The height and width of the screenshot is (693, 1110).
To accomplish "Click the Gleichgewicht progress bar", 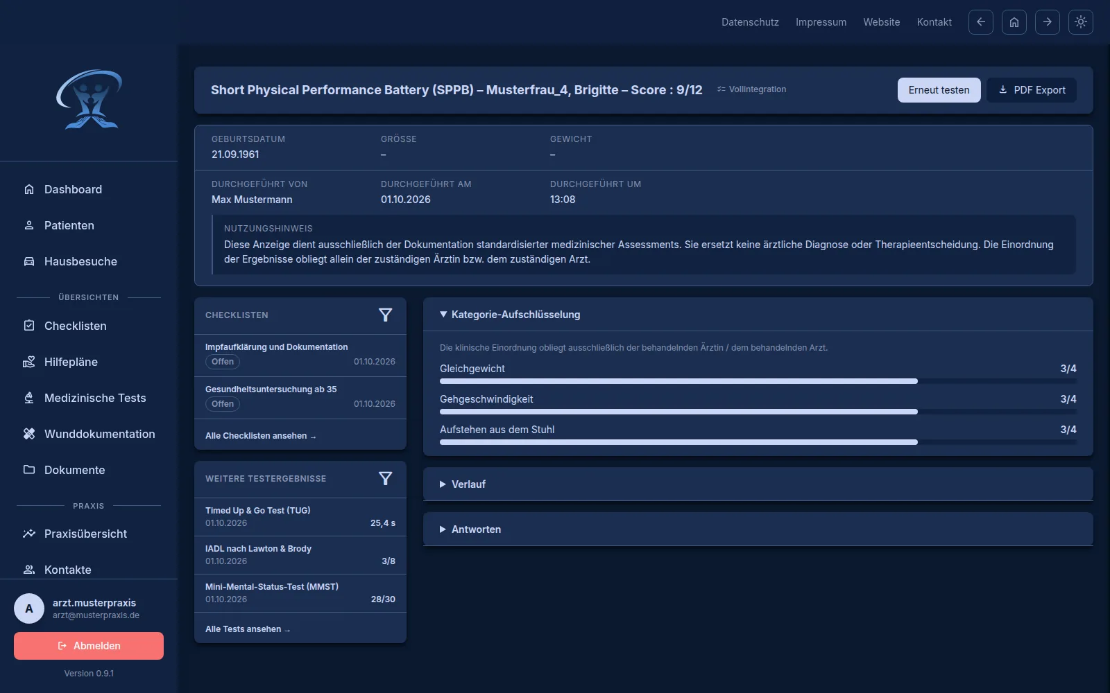I will coord(758,381).
